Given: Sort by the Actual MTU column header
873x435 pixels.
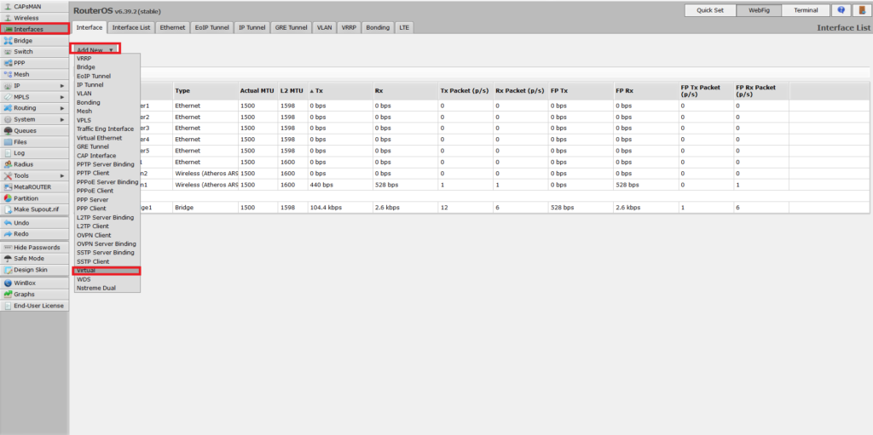Looking at the screenshot, I should (x=257, y=91).
